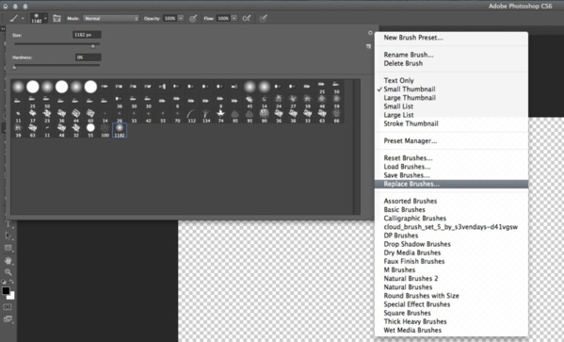Click the Hardness slider handle
Screen dimensions: 564x342
(14, 67)
